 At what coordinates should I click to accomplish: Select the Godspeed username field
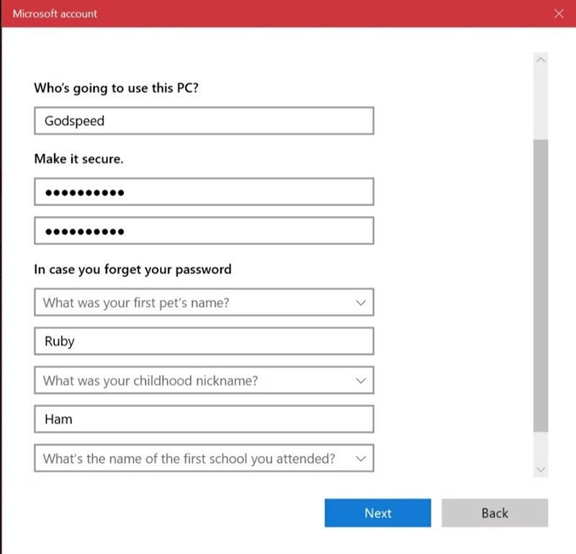click(x=204, y=120)
